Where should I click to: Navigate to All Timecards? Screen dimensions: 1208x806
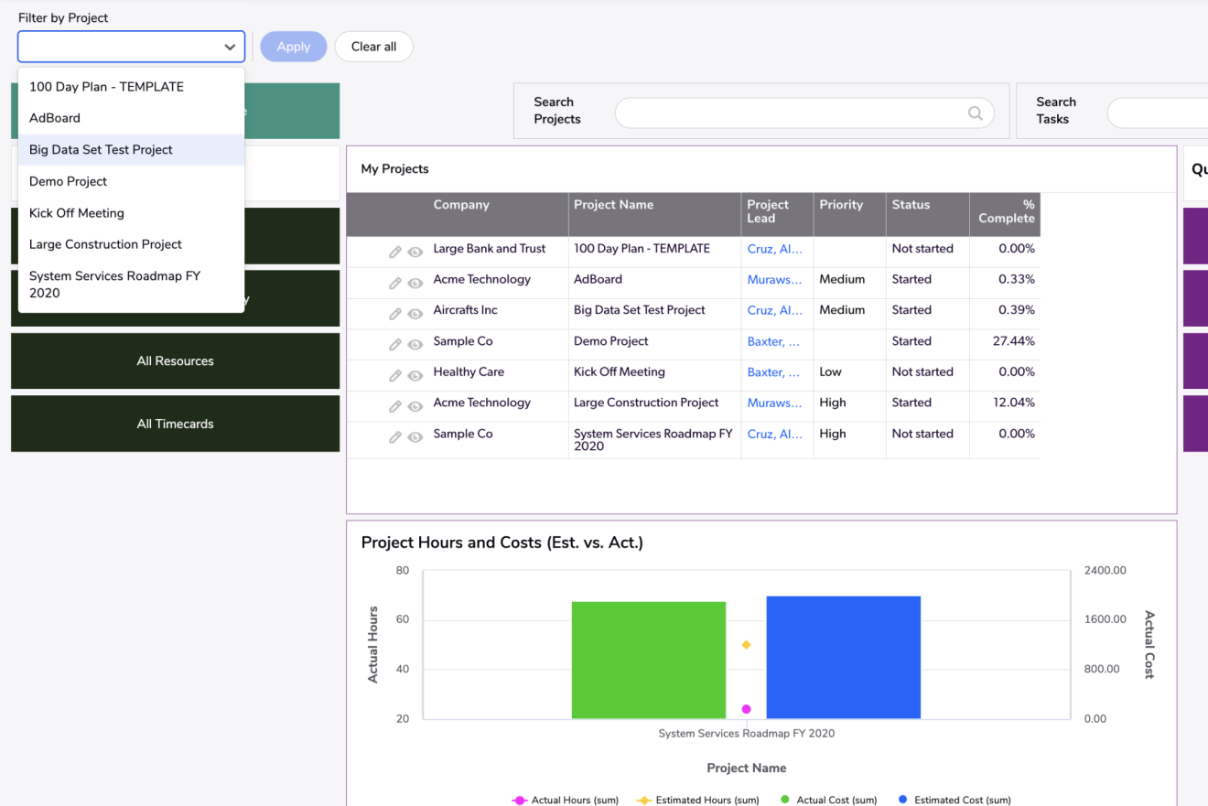tap(174, 424)
